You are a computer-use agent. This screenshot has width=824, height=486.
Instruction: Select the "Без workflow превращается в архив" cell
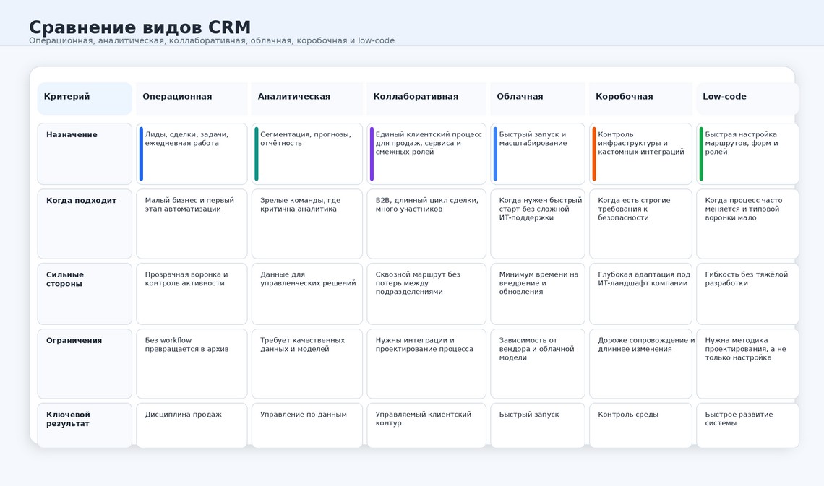(192, 364)
